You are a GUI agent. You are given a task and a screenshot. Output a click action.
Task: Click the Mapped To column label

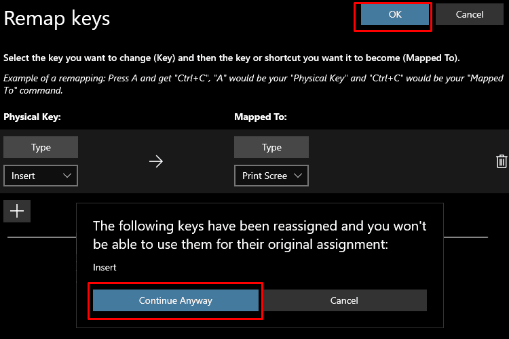tap(261, 117)
